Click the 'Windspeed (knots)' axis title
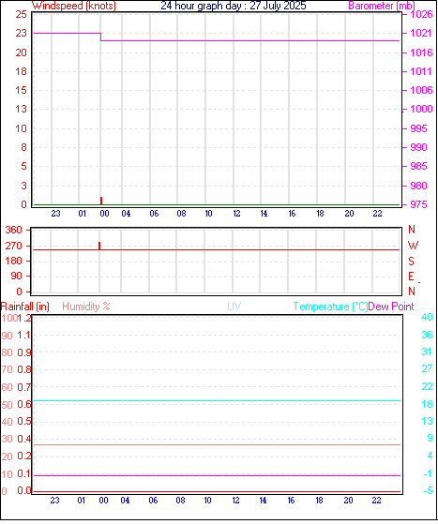 click(x=74, y=6)
